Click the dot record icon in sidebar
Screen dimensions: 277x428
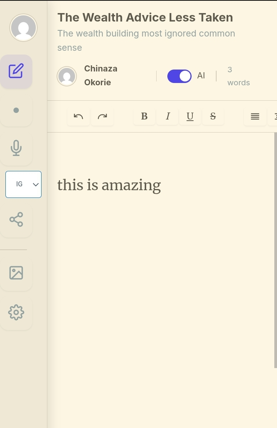[16, 110]
